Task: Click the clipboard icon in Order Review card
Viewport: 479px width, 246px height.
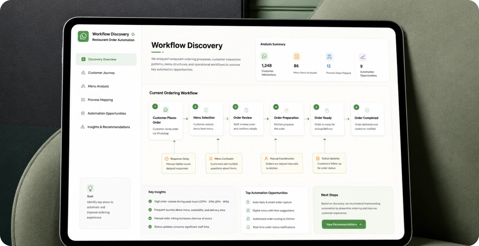Action: click(x=246, y=110)
